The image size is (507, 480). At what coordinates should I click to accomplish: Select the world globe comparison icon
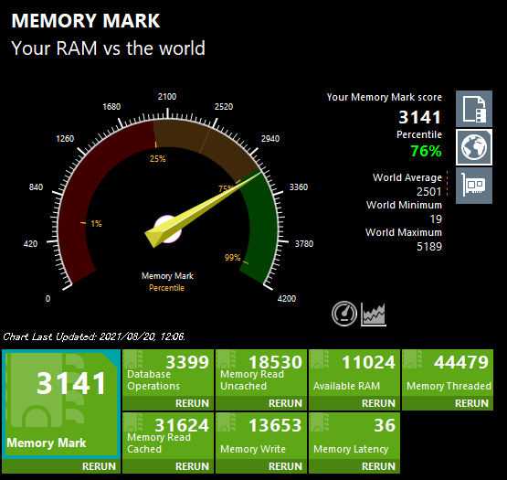click(x=474, y=147)
